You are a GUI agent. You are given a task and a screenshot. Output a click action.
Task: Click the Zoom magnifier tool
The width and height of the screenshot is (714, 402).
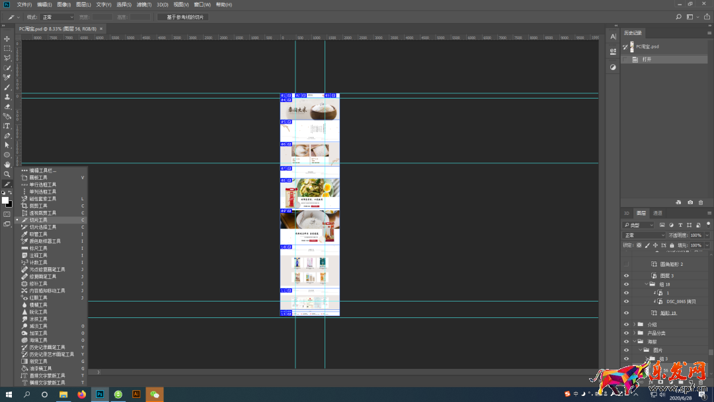click(x=7, y=175)
